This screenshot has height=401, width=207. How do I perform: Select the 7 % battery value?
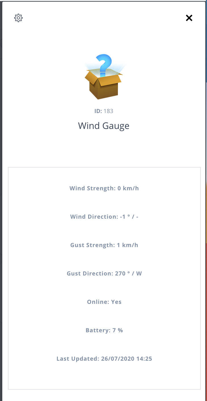pyautogui.click(x=118, y=330)
